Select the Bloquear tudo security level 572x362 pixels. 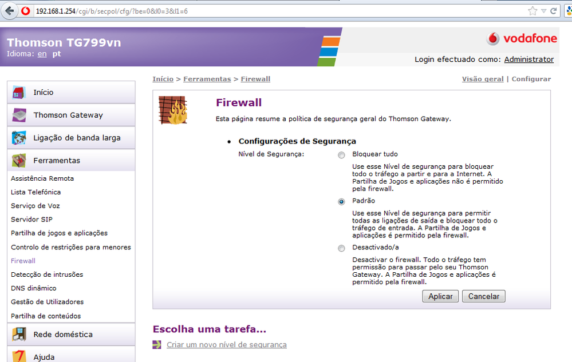click(342, 155)
